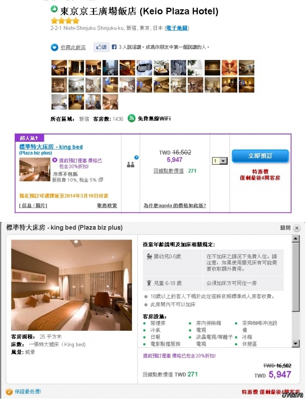Viewport: 305px width, 399px height.
Task: Click the occupancy help question mark icon
Action: click(136, 157)
